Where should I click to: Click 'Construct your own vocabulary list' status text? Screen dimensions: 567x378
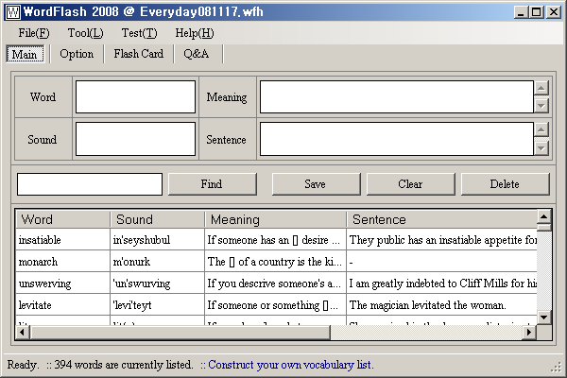[x=290, y=365]
